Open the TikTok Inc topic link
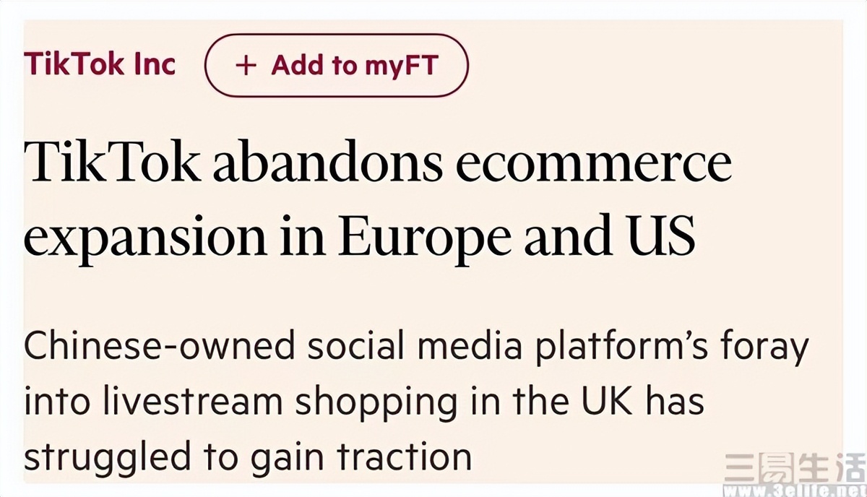Viewport: 867px width, 497px height. (100, 64)
